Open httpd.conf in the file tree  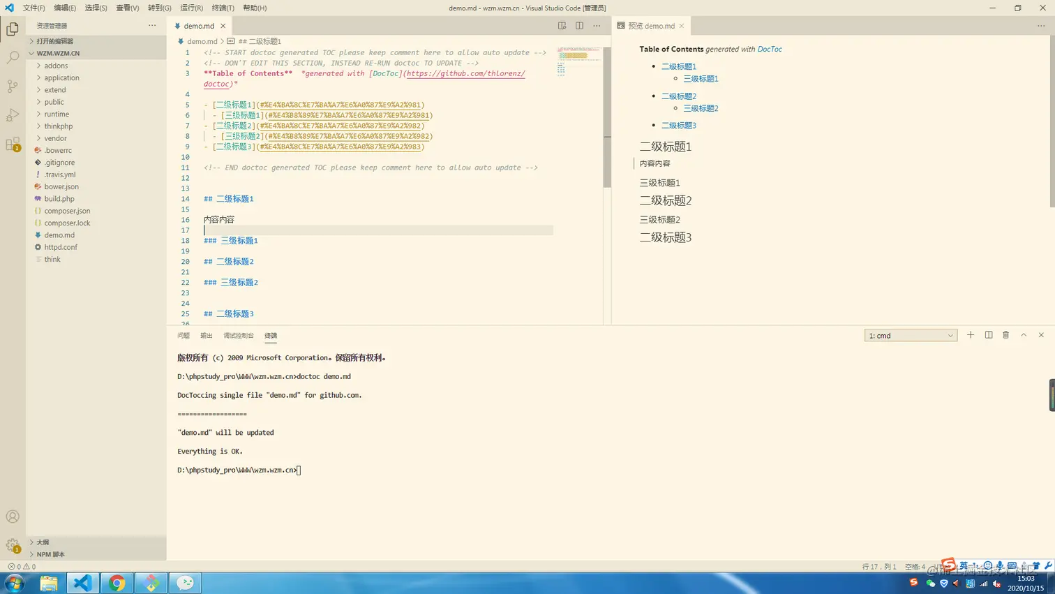click(x=96, y=247)
